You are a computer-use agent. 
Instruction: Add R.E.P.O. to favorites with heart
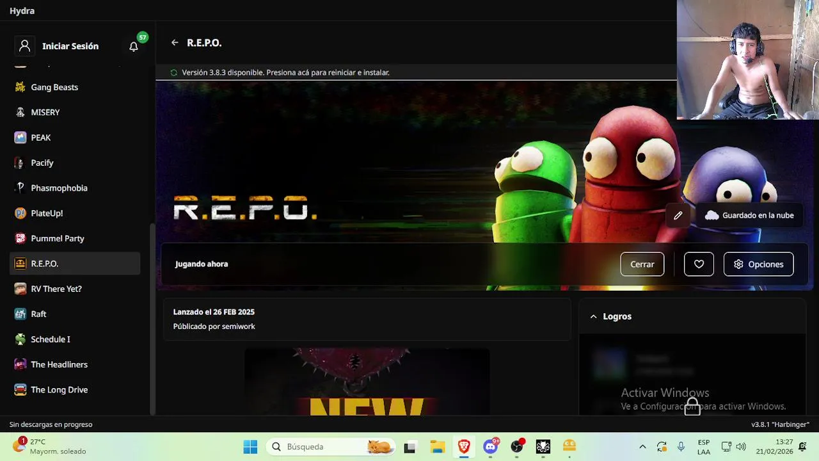coord(699,264)
